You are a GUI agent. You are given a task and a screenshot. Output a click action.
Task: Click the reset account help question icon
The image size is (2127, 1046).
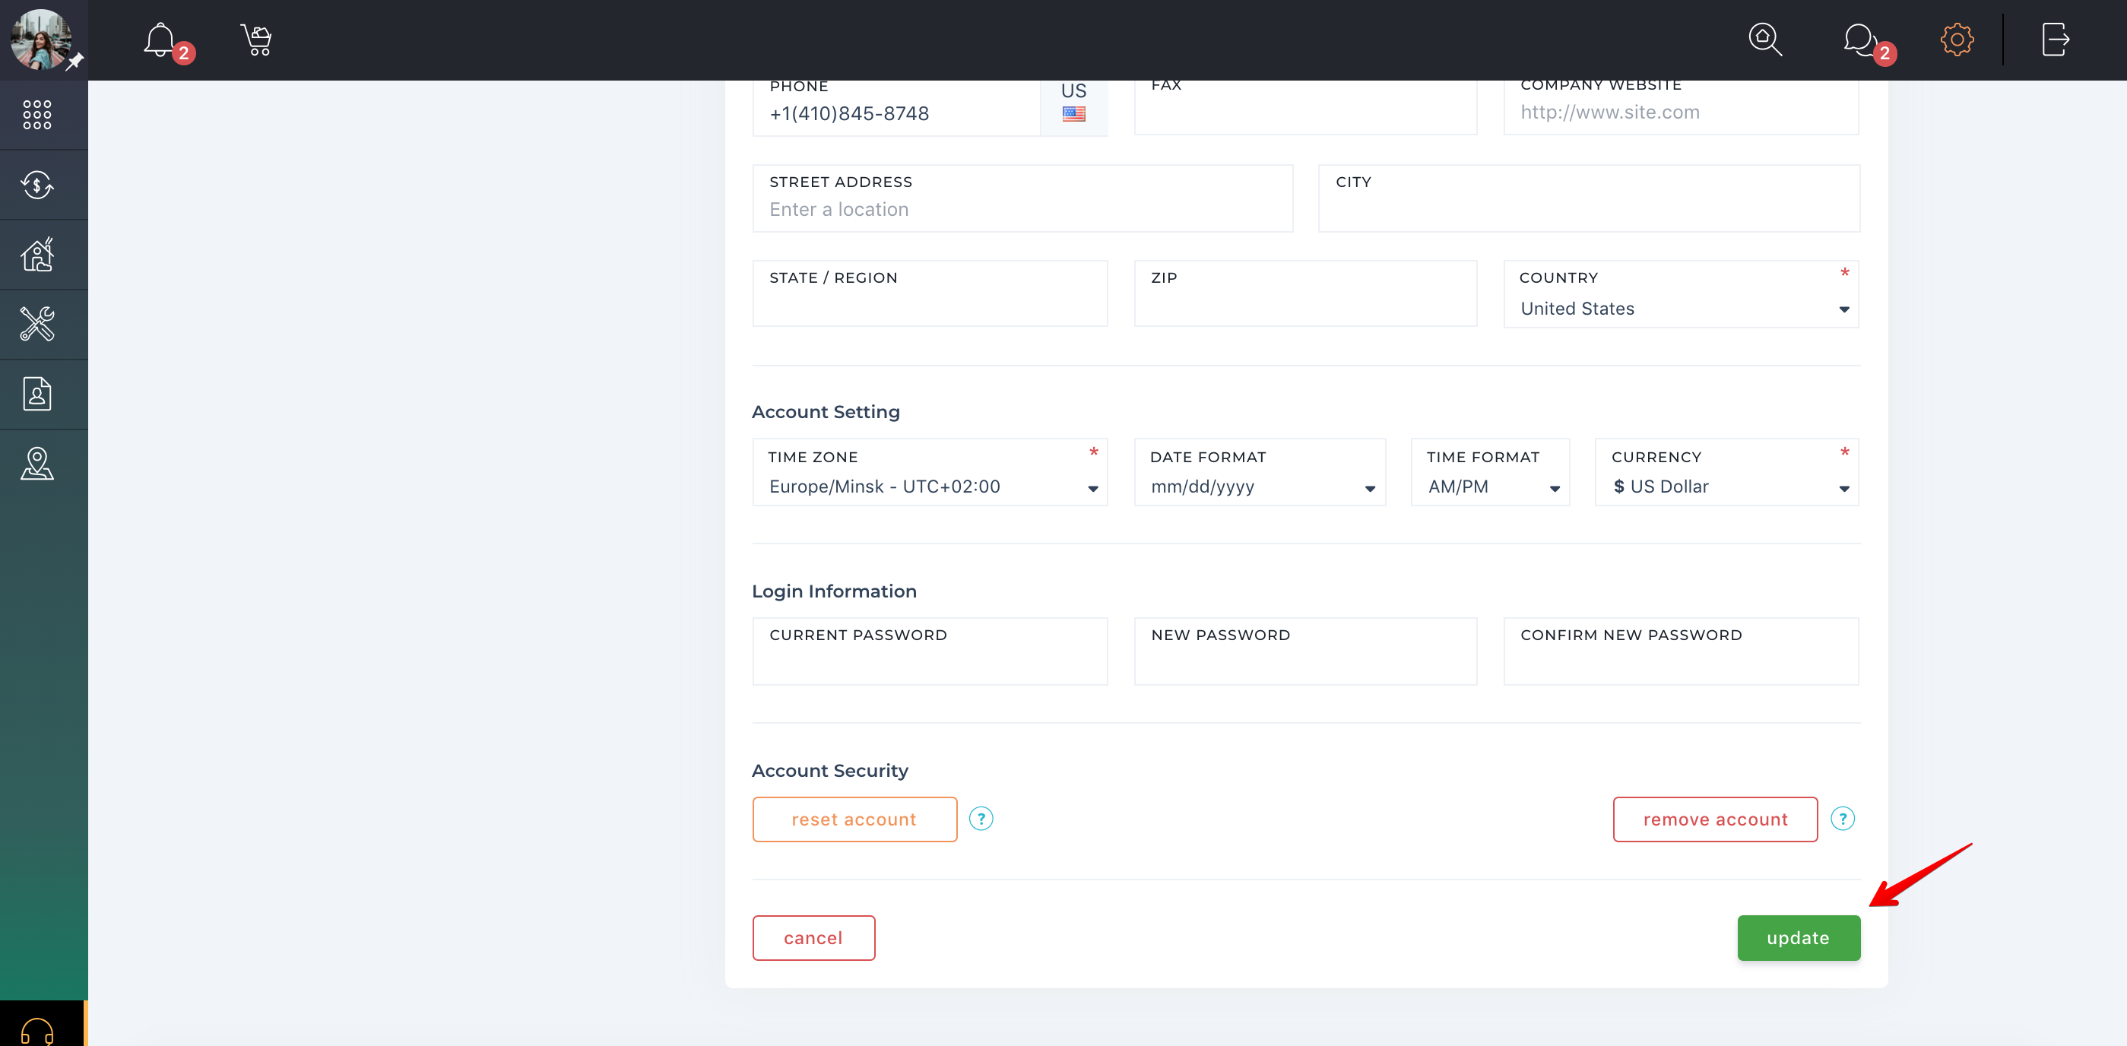[980, 819]
